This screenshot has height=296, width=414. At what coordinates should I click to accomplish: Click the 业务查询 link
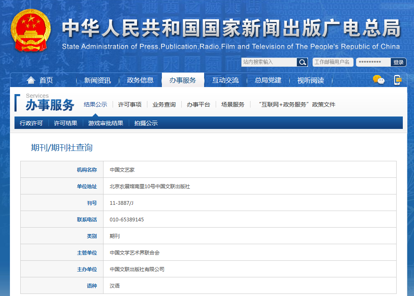click(164, 104)
